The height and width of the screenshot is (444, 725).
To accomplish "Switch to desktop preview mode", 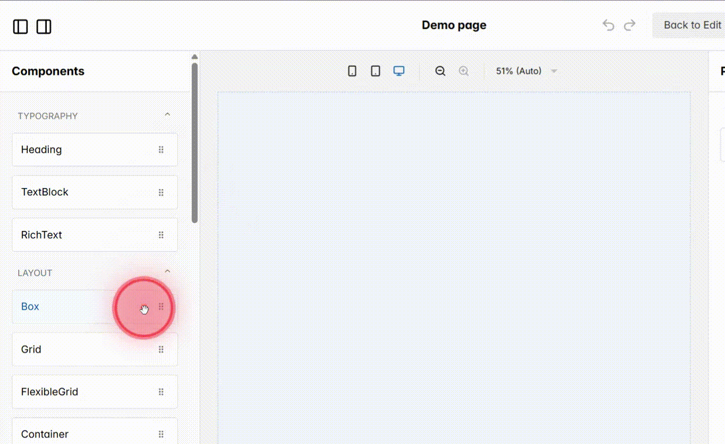I will [x=399, y=71].
